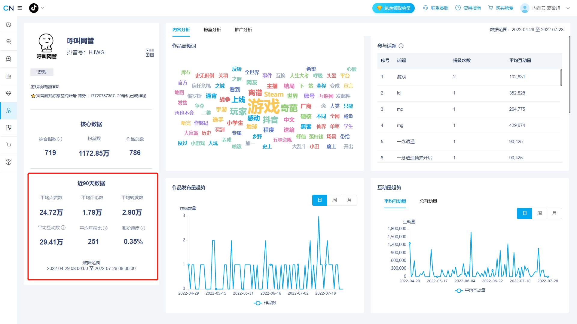Viewport: 577px width, 324px height.
Task: Click the 1172.85万 follower count value
Action: click(94, 153)
